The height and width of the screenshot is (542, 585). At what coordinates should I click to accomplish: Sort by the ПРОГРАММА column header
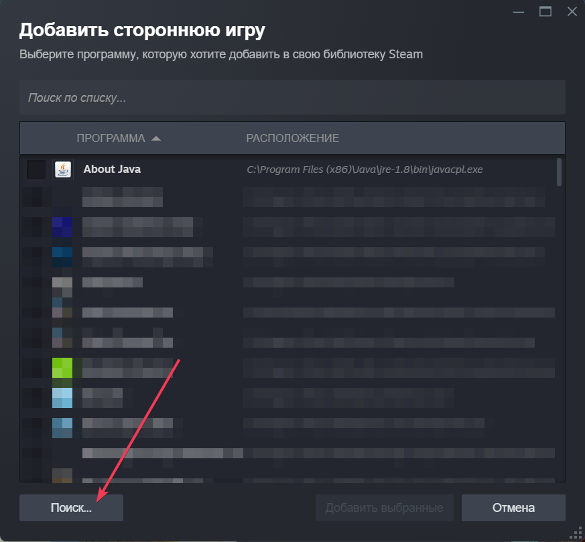coord(111,139)
